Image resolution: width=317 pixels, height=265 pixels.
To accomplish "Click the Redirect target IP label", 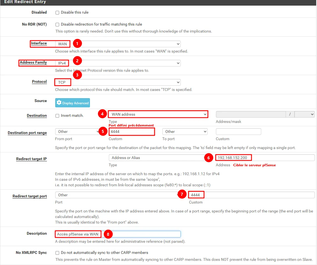I will 32,159.
